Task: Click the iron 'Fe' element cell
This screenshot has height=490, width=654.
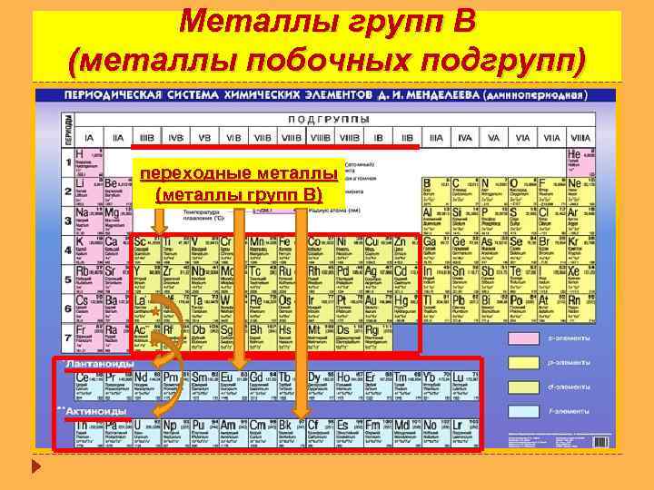Action: (292, 250)
